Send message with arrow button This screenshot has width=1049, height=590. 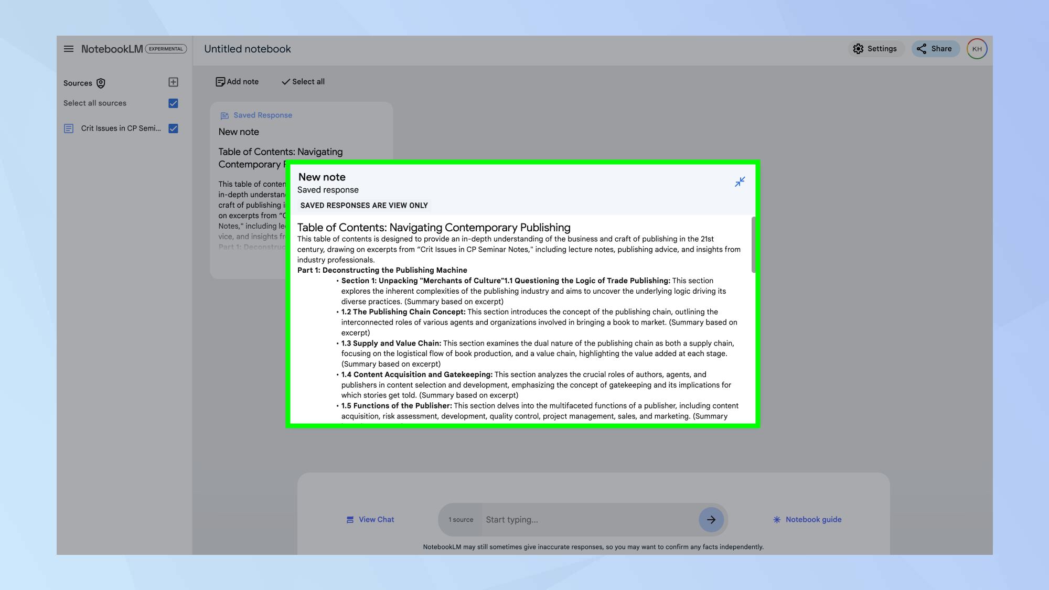click(x=711, y=520)
